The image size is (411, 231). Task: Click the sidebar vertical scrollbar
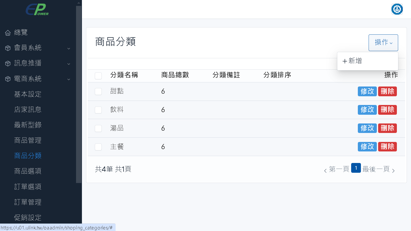[79, 94]
